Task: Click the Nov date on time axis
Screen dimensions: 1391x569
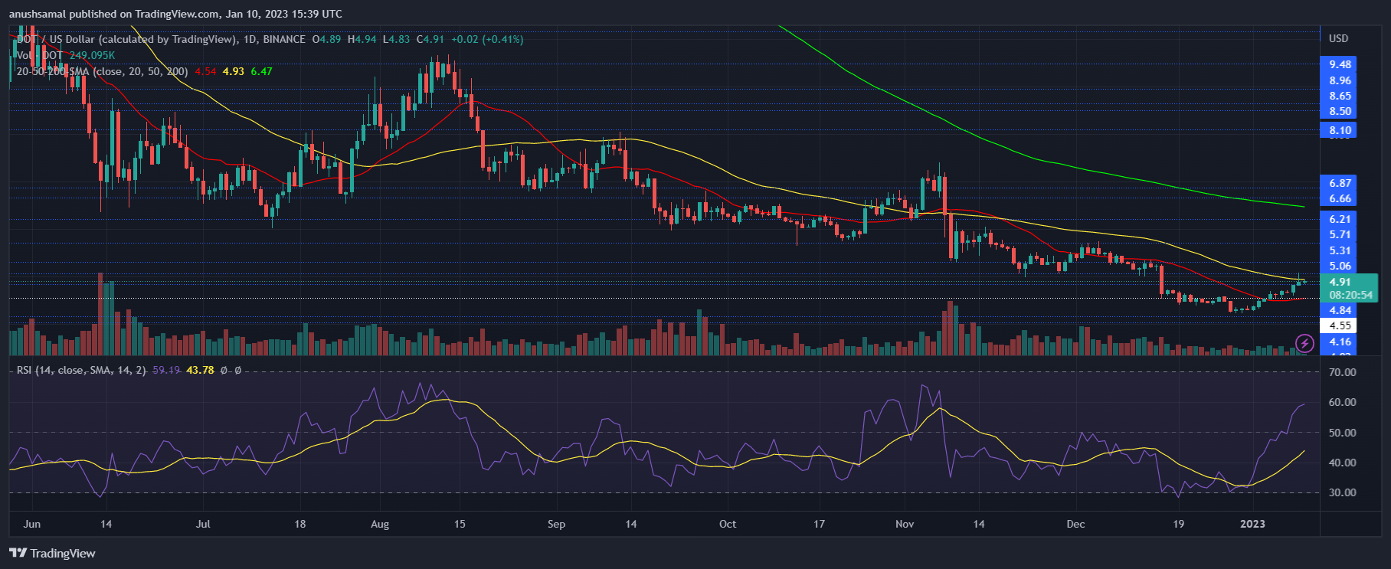Action: 905,524
